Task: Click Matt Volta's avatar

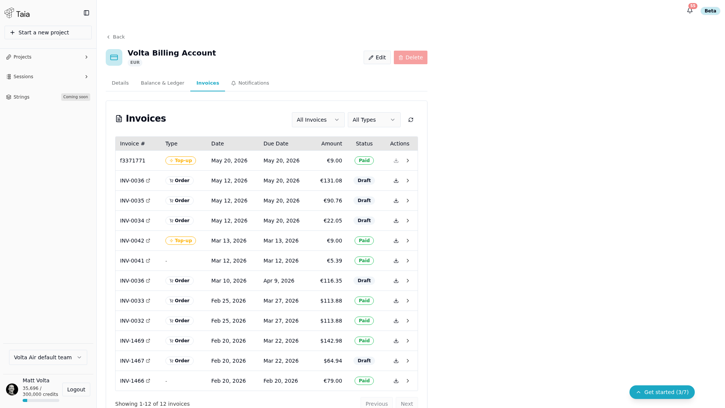Action: coord(12,389)
